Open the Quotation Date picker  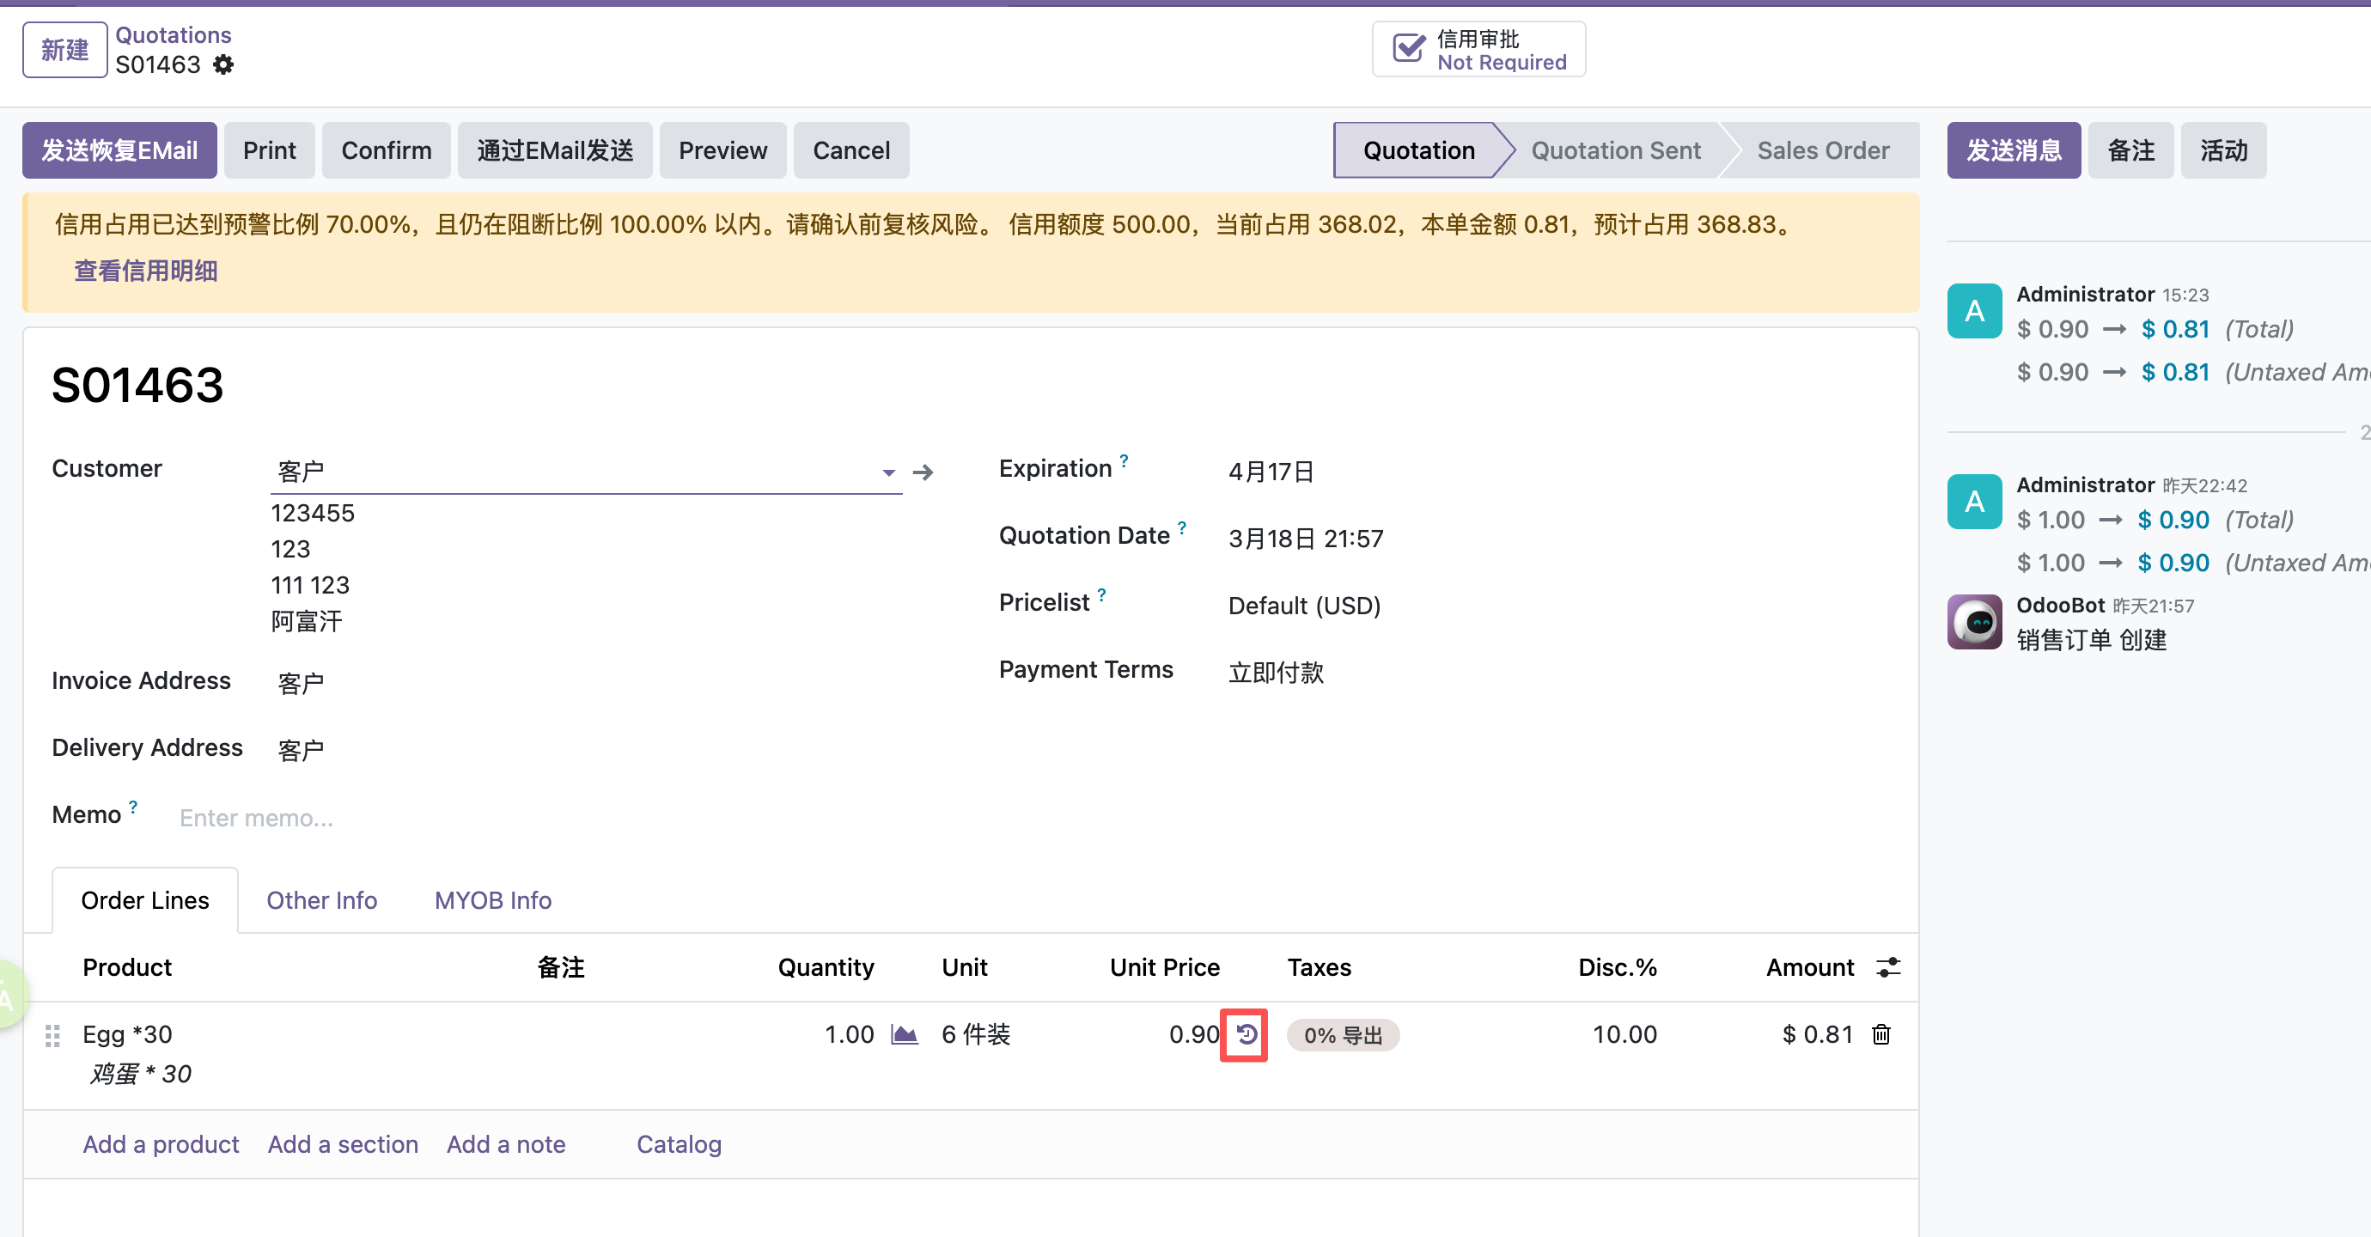pos(1305,539)
